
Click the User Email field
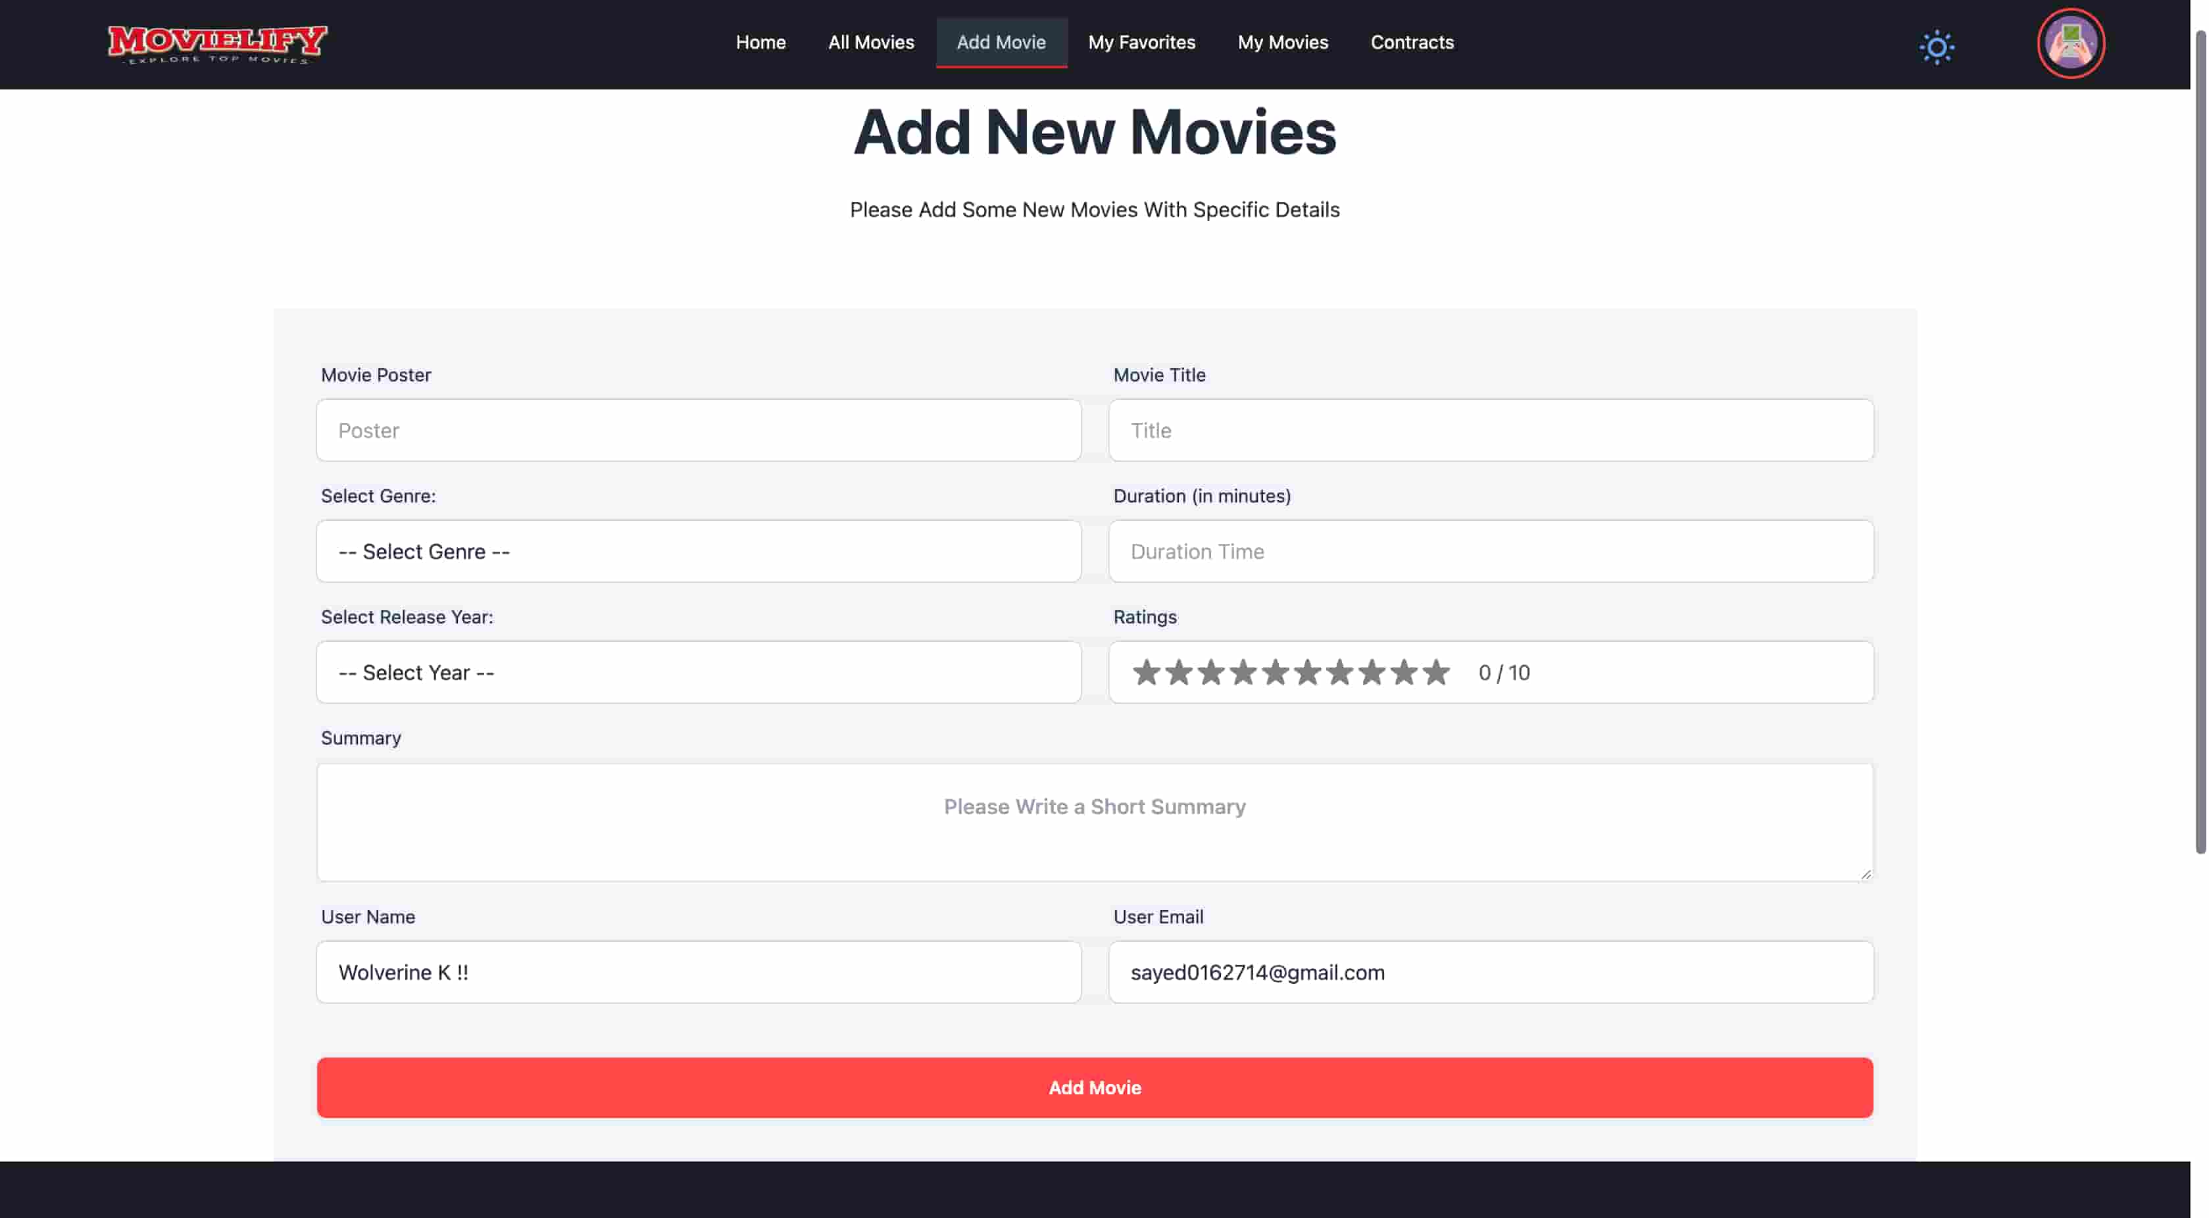(1491, 972)
